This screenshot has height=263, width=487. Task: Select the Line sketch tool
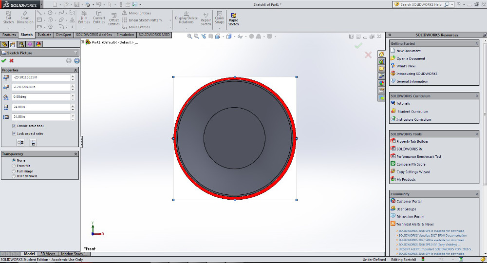click(x=39, y=13)
